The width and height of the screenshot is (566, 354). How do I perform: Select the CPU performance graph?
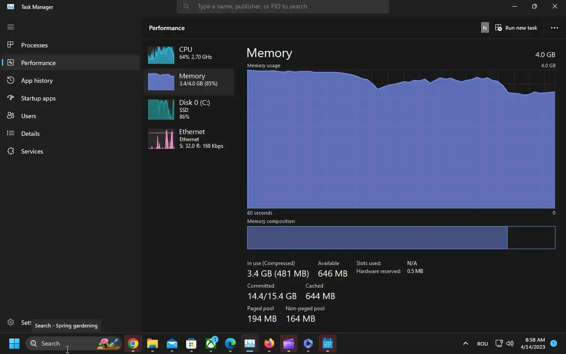161,55
